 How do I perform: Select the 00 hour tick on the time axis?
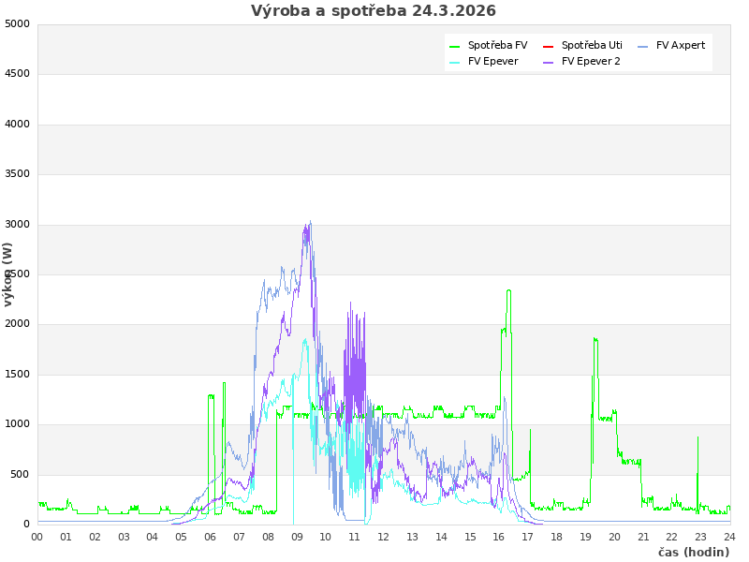(37, 537)
